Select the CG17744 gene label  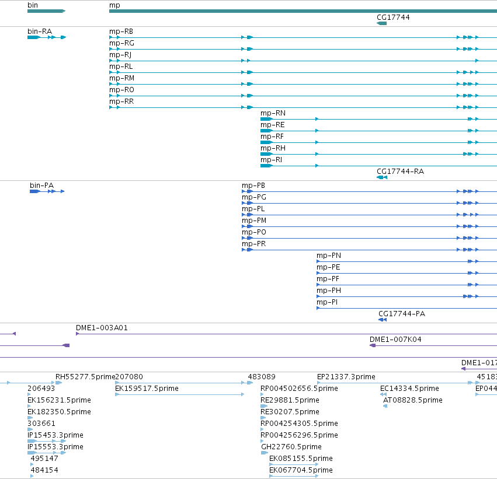point(393,18)
